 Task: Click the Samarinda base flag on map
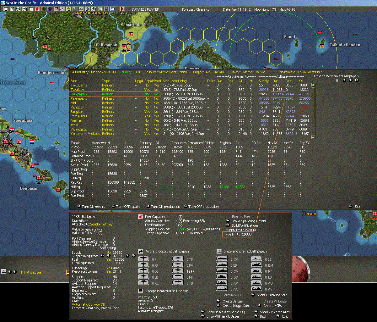131,34
